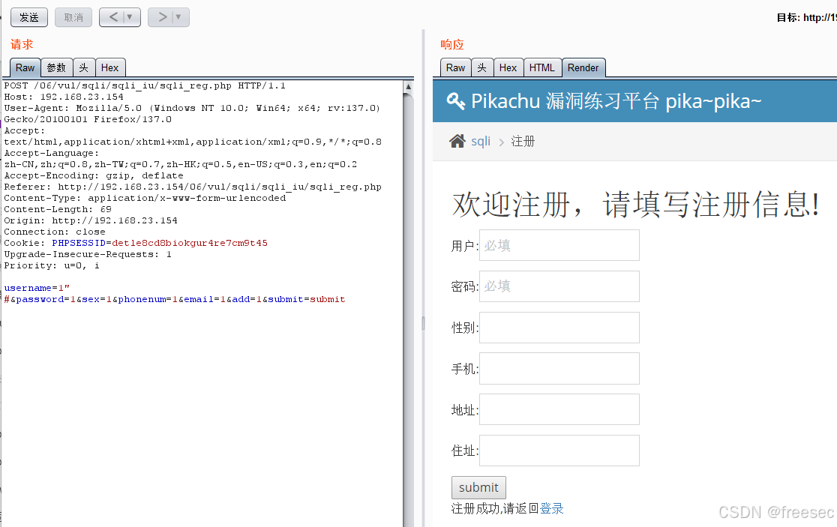Screen dimensions: 837x527
Task: Click the Accept-Encoding header line
Action: [x=94, y=176]
